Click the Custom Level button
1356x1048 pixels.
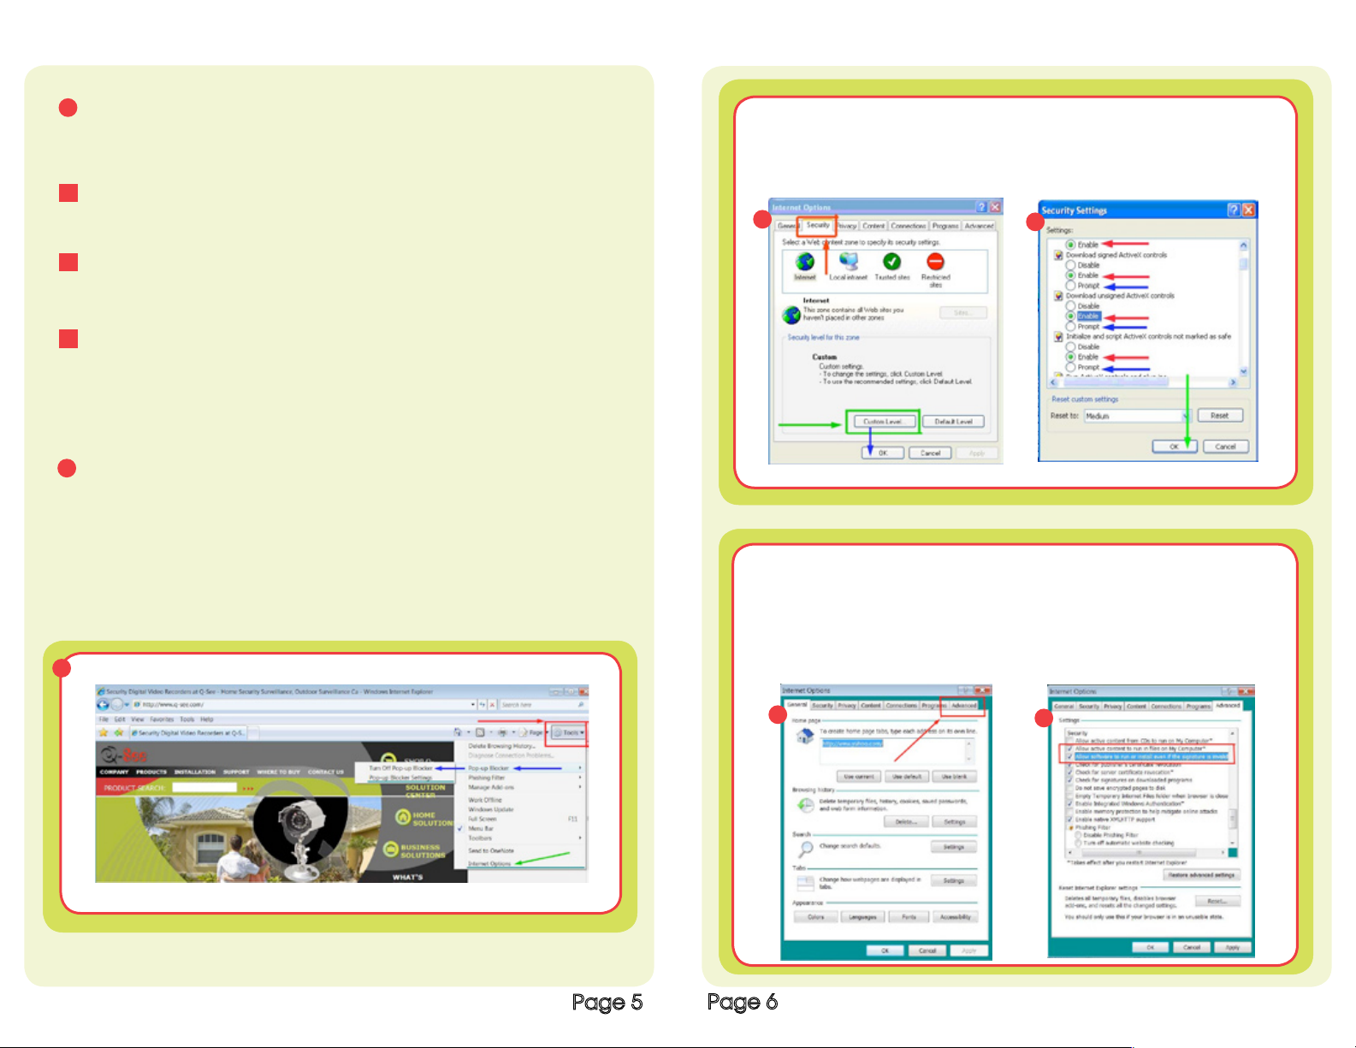(x=883, y=422)
